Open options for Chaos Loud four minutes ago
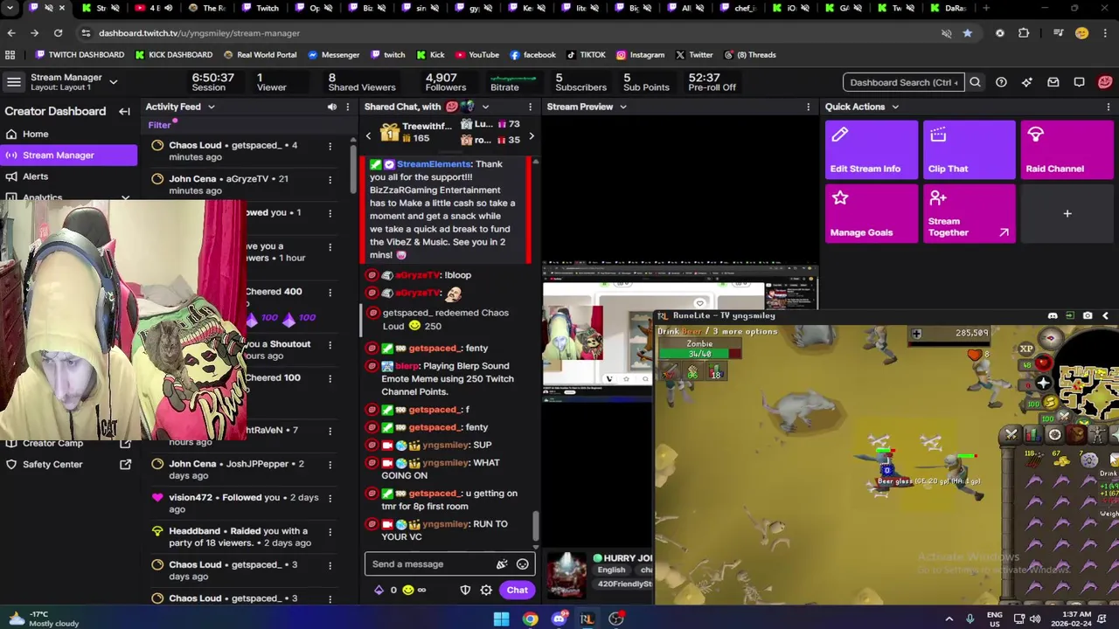1119x629 pixels. [x=330, y=146]
